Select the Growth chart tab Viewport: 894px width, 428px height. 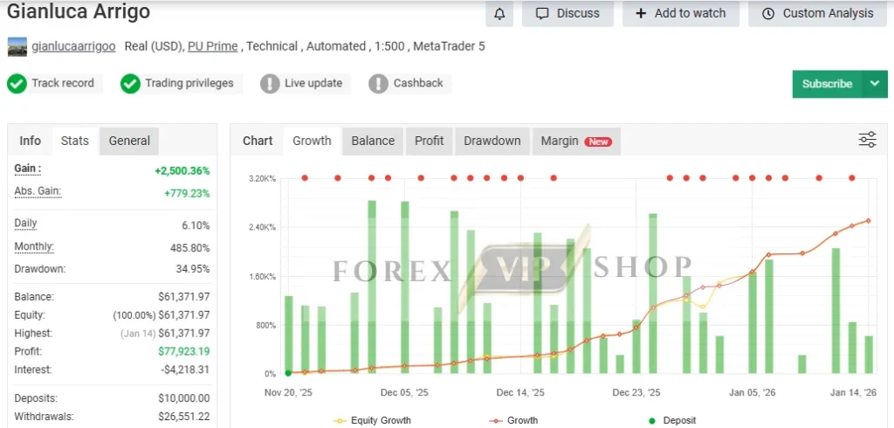pos(312,141)
